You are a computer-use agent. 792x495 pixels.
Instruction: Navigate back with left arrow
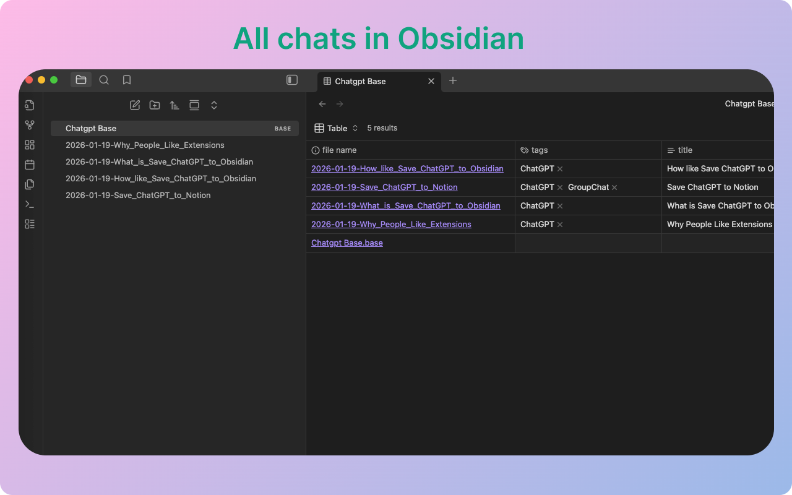point(322,104)
